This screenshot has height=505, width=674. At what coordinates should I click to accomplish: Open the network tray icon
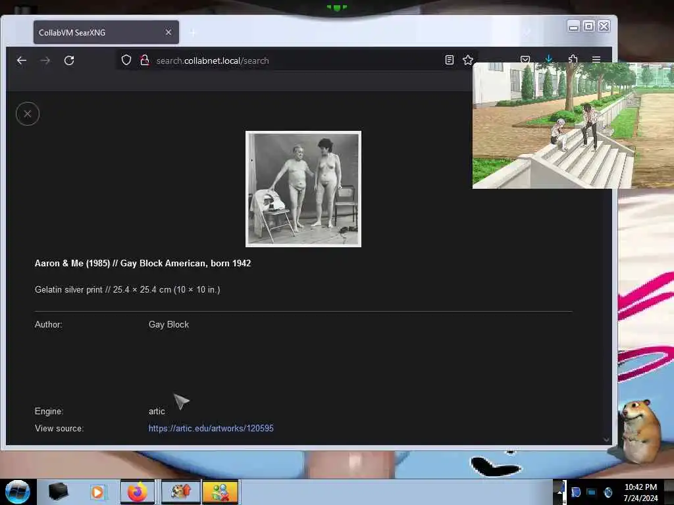[592, 492]
